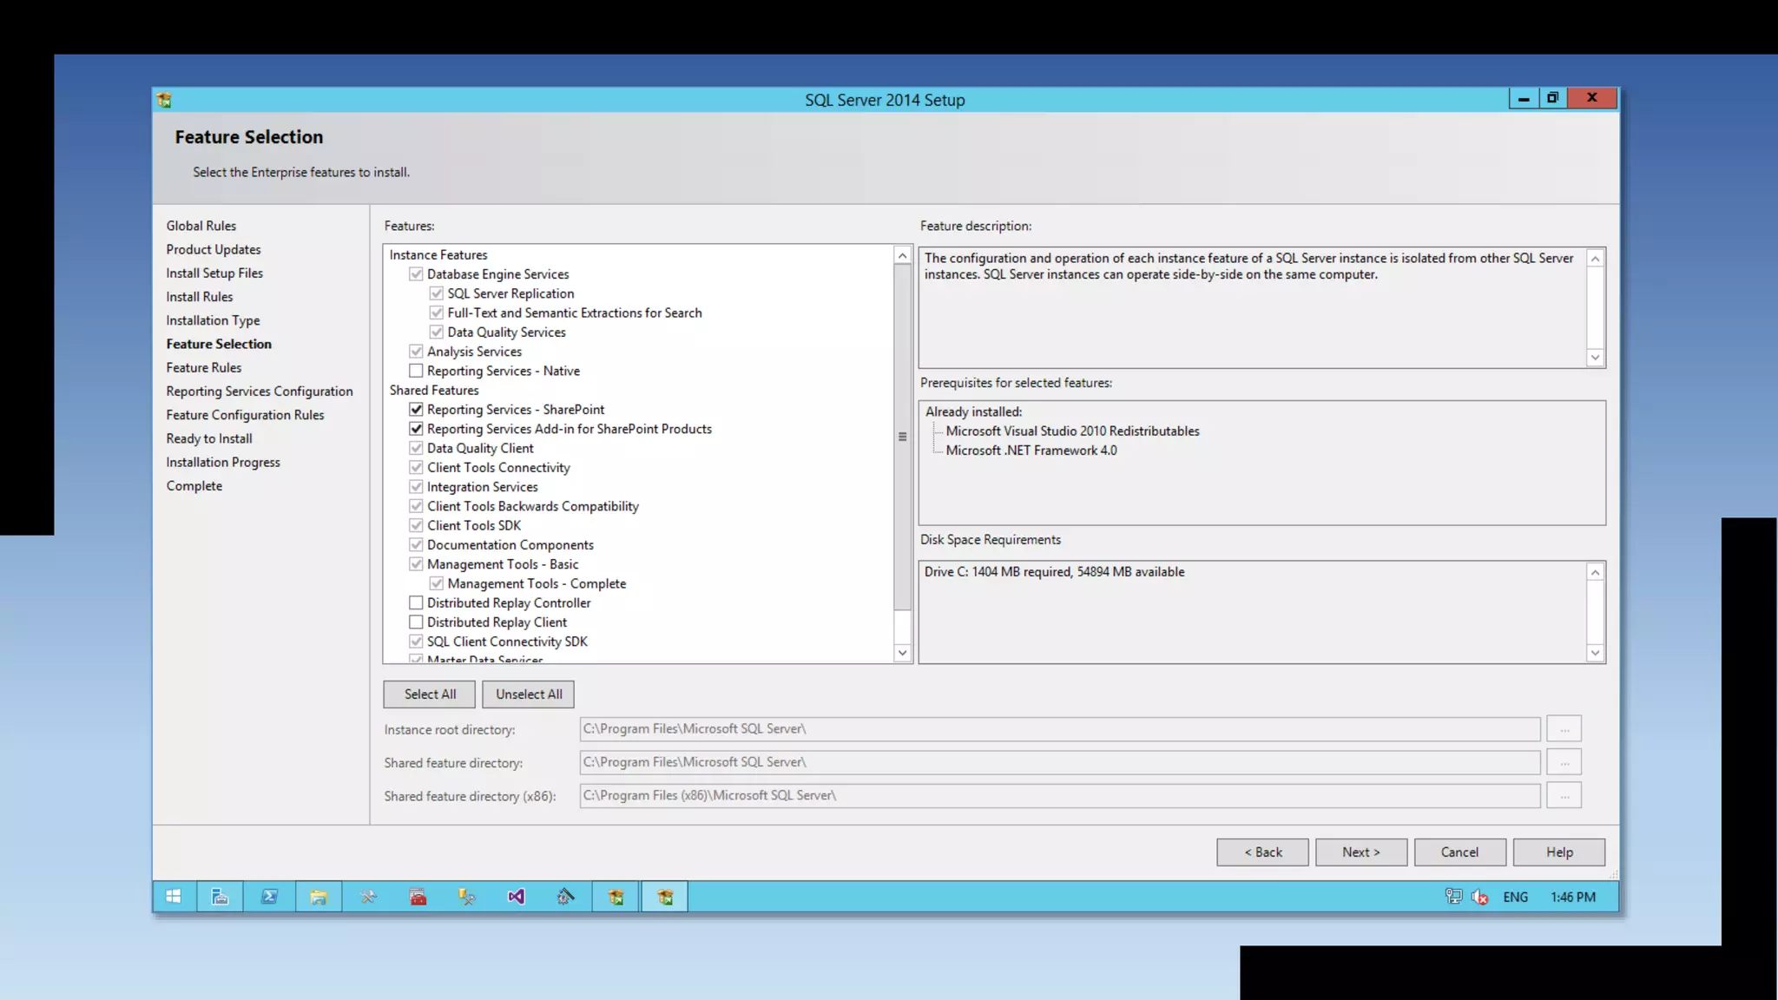
Task: Open File Explorer taskbar icon
Action: (x=319, y=897)
